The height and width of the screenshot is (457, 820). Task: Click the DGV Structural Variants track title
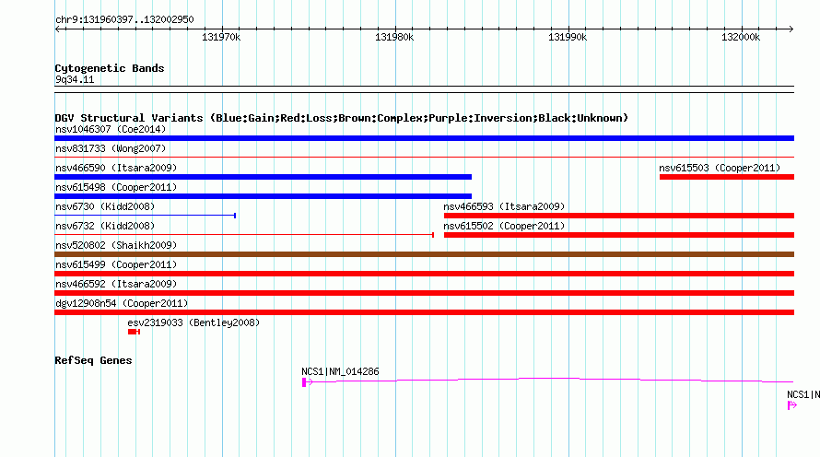pos(342,118)
